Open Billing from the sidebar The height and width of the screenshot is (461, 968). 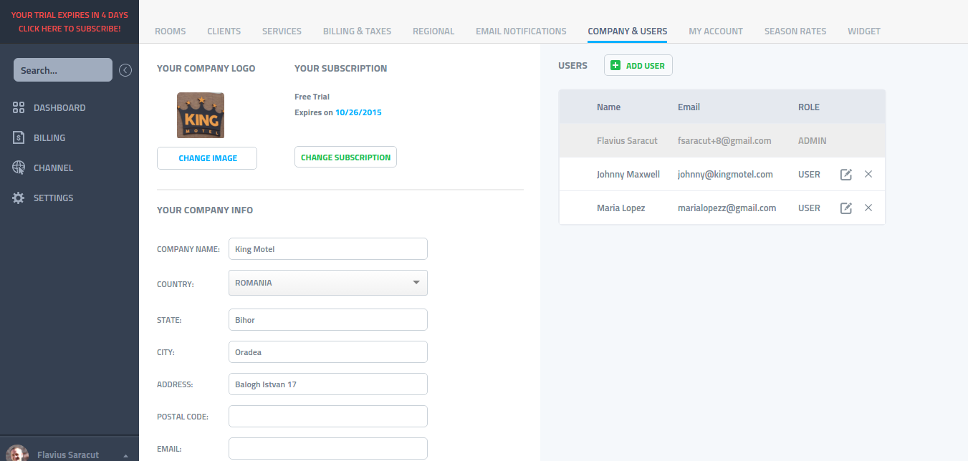tap(49, 138)
